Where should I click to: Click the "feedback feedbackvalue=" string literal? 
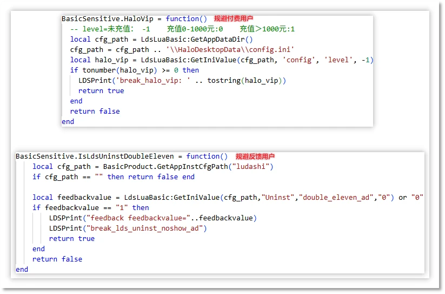[x=138, y=218]
